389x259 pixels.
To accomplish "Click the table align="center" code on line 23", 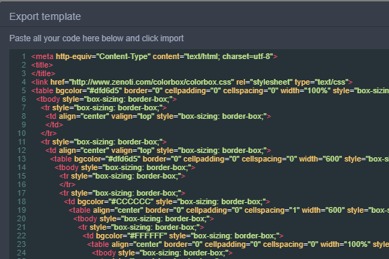I will pyautogui.click(x=238, y=244).
